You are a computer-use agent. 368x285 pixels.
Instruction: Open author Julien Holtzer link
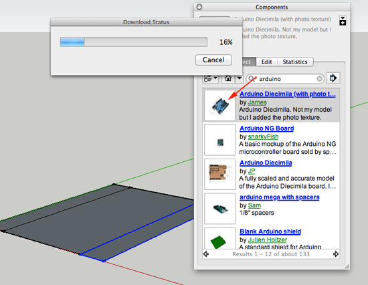(x=268, y=240)
